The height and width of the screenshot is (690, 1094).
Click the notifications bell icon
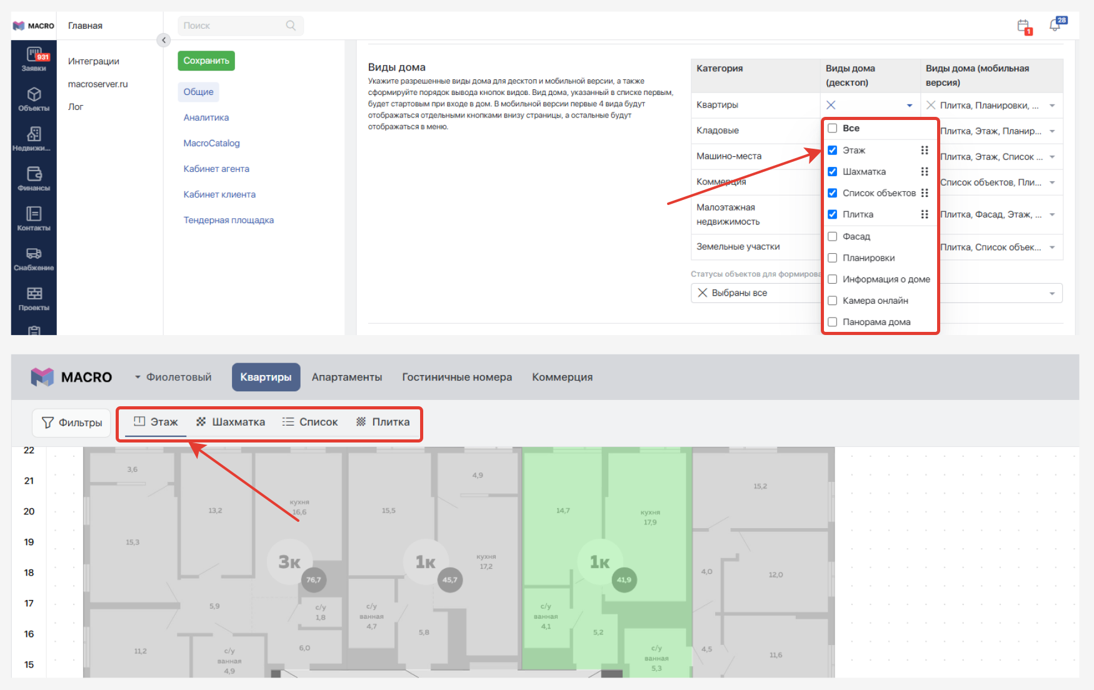pyautogui.click(x=1055, y=25)
